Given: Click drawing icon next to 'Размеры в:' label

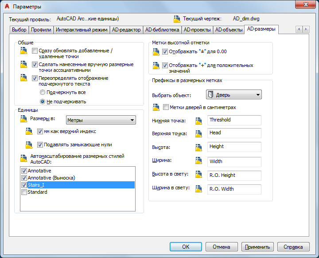Looking at the screenshot, I should 23,119.
